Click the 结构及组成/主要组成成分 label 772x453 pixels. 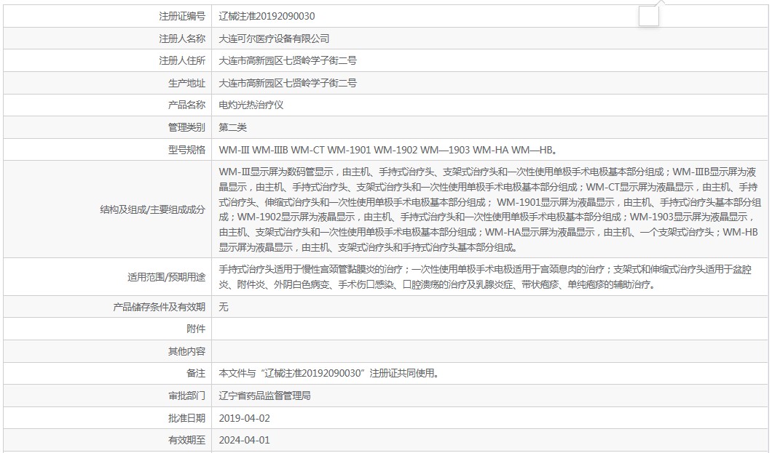point(153,209)
